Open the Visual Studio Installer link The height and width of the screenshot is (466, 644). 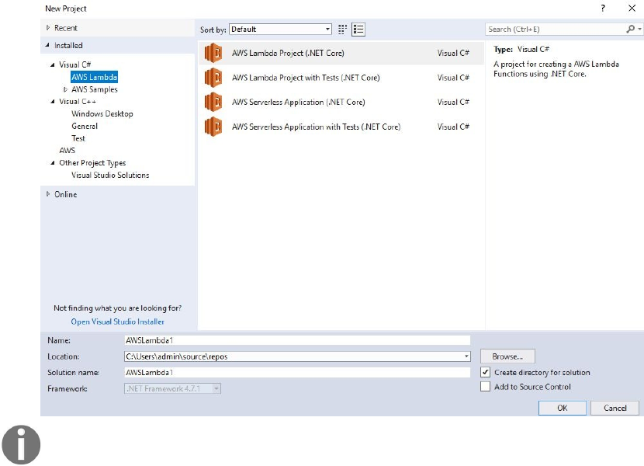point(117,322)
